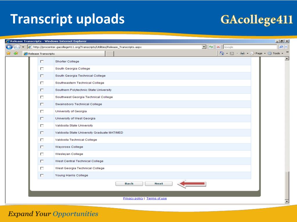The width and height of the screenshot is (297, 222).
Task: Minimize the Internet Explorer window
Action: 277,41
